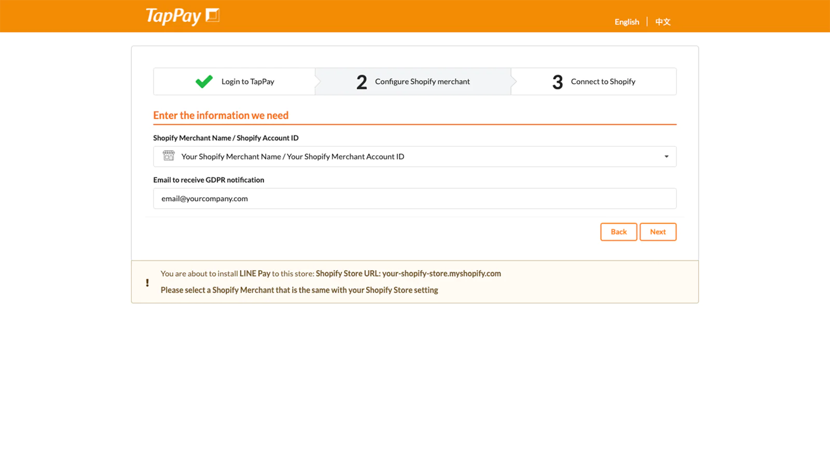830x466 pixels.
Task: Click the TapPay logo in header
Action: coord(183,16)
